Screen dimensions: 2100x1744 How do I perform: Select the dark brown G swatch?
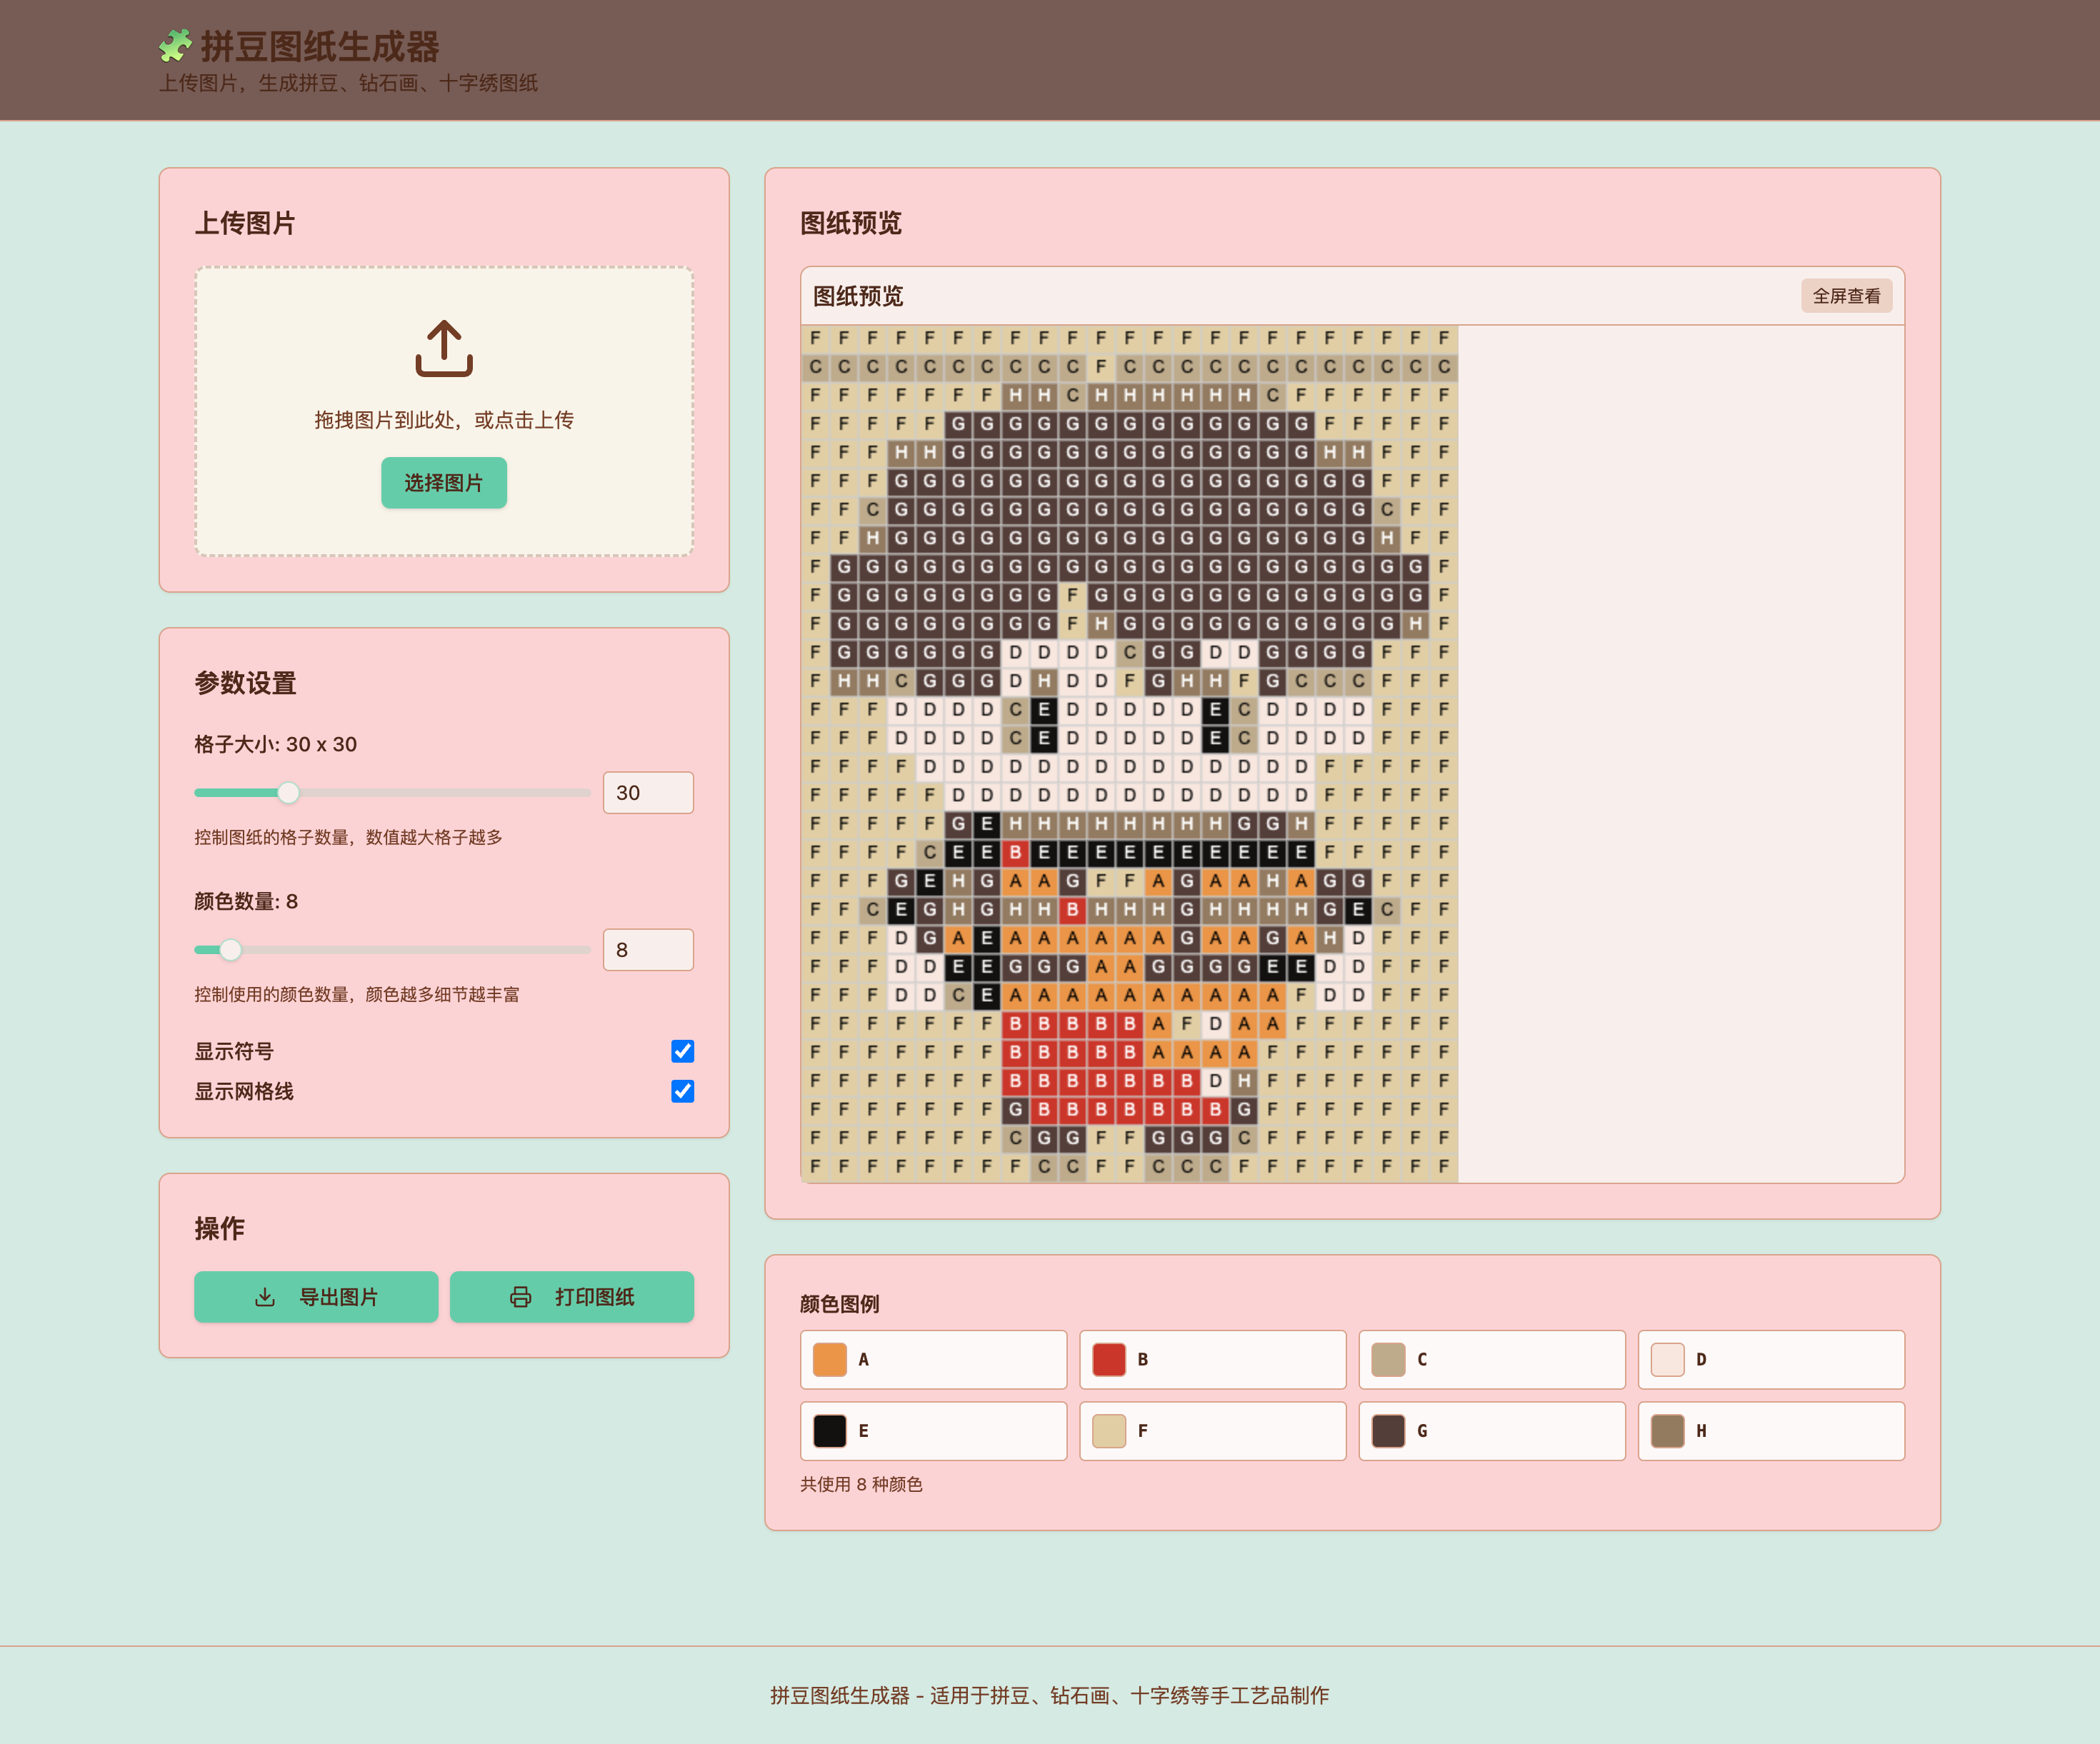1388,1431
